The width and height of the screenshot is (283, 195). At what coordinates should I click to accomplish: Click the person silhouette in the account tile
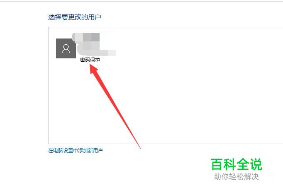pos(66,48)
